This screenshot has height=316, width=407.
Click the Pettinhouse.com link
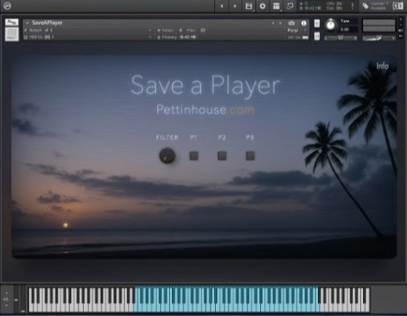205,110
